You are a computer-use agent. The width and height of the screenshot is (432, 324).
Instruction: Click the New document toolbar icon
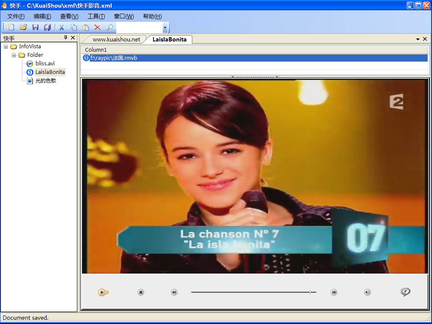(12, 27)
